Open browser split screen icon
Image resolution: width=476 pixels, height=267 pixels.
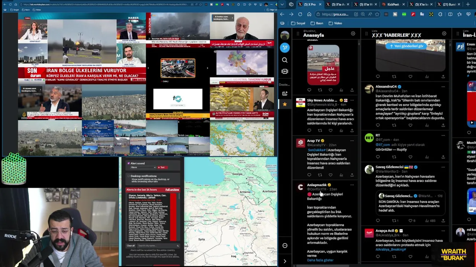pyautogui.click(x=450, y=14)
